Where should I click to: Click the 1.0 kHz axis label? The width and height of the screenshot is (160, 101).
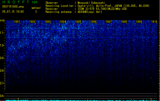(2, 45)
